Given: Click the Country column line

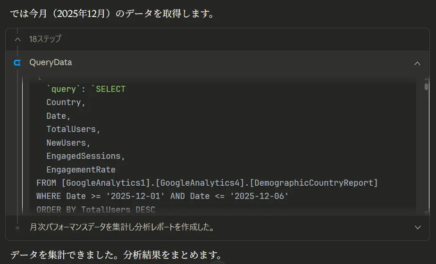Looking at the screenshot, I should click(x=66, y=102).
